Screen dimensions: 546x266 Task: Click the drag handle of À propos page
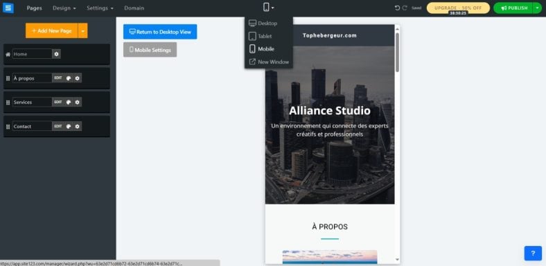point(8,78)
